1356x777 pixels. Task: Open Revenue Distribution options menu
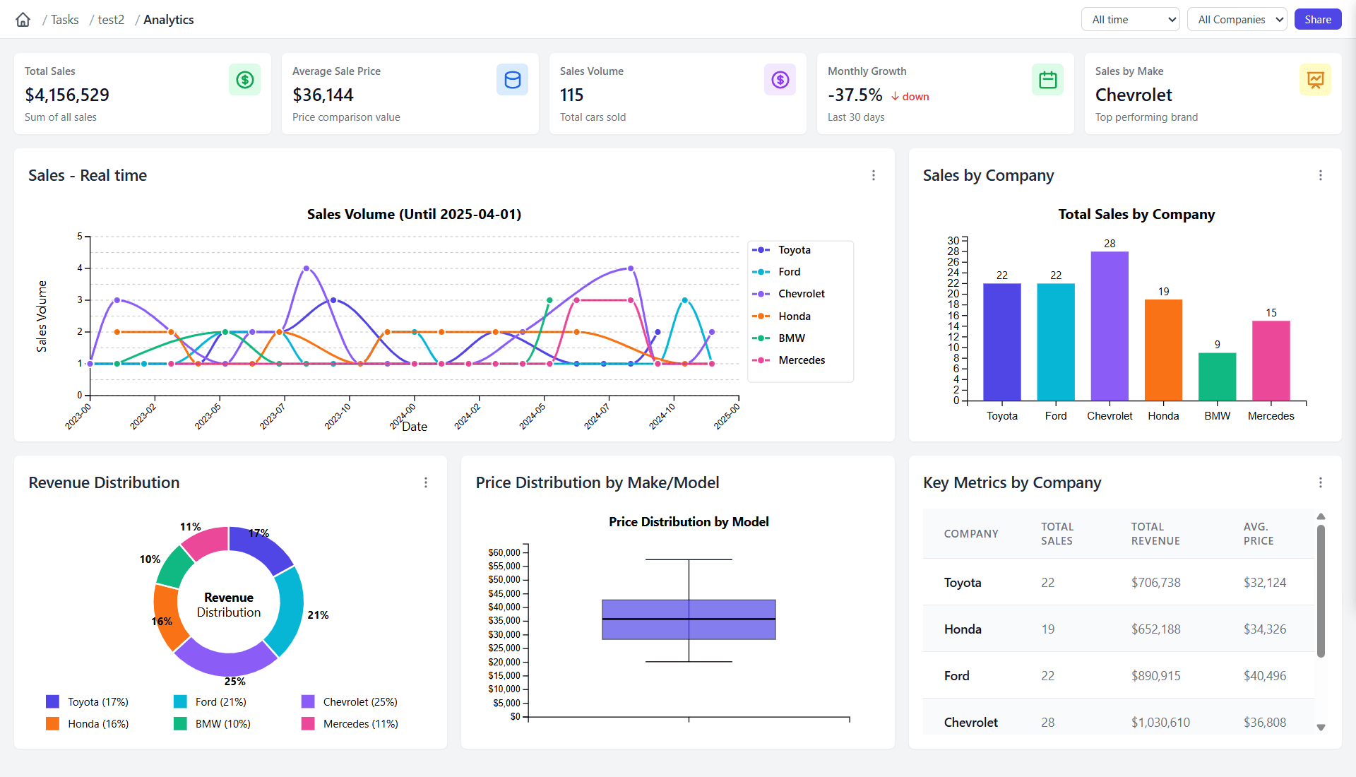pyautogui.click(x=426, y=482)
